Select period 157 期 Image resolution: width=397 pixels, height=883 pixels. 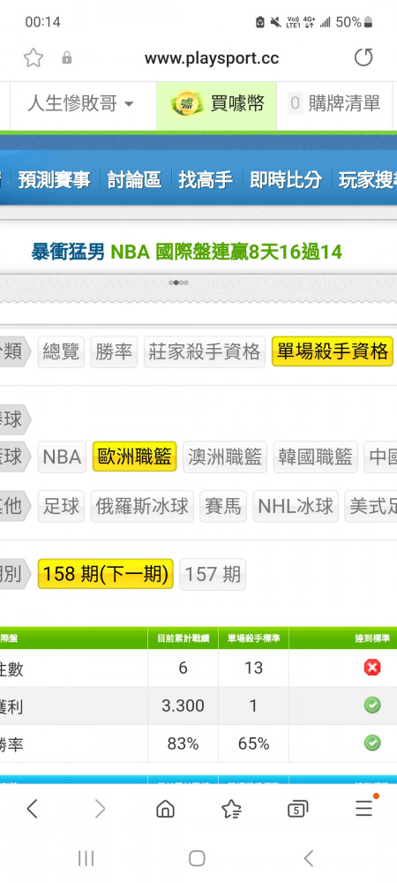213,575
